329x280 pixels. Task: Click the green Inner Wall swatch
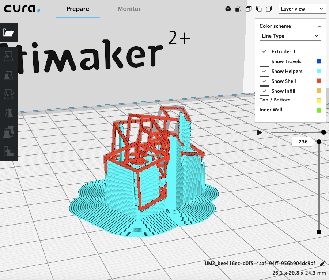pyautogui.click(x=319, y=110)
